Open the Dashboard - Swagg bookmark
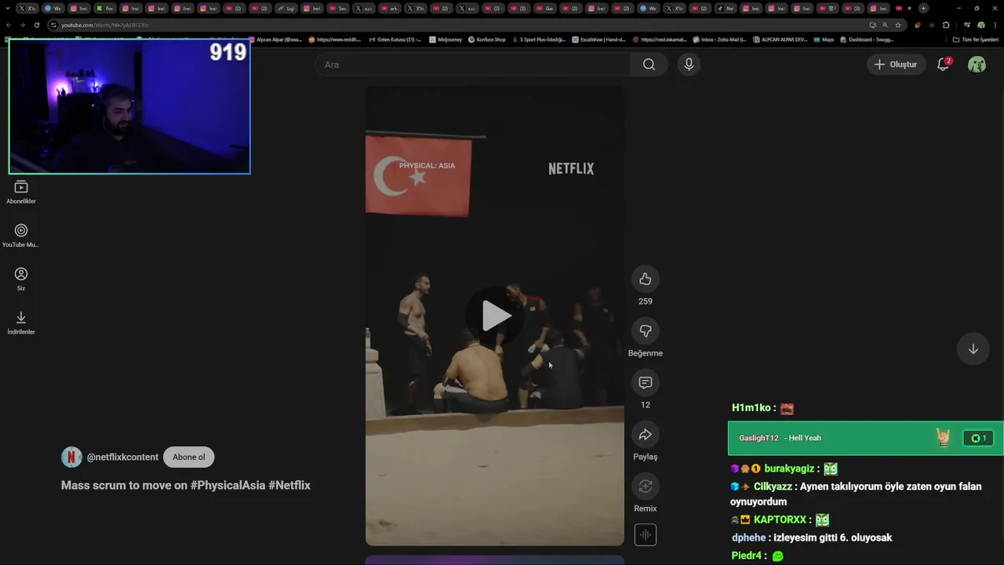Image resolution: width=1004 pixels, height=565 pixels. [867, 39]
